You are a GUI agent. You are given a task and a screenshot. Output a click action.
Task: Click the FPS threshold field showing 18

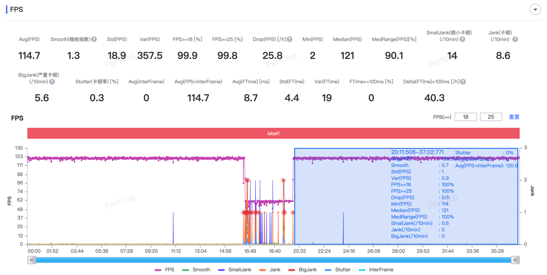pyautogui.click(x=466, y=117)
